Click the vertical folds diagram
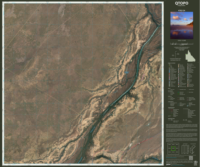Screen dimensions: 200x167 point(185,149)
